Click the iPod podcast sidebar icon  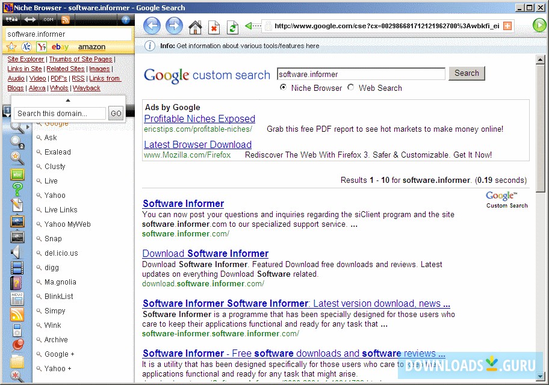pos(17,330)
